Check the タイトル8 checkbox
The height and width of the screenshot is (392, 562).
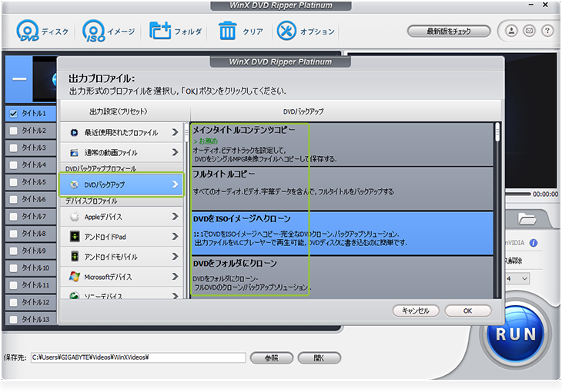point(14,234)
